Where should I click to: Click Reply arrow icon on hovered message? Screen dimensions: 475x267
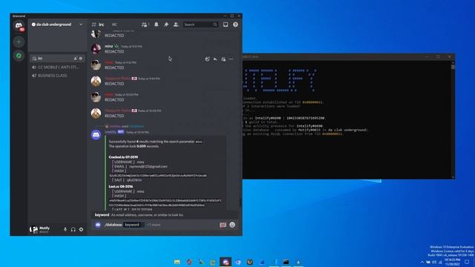pos(215,59)
